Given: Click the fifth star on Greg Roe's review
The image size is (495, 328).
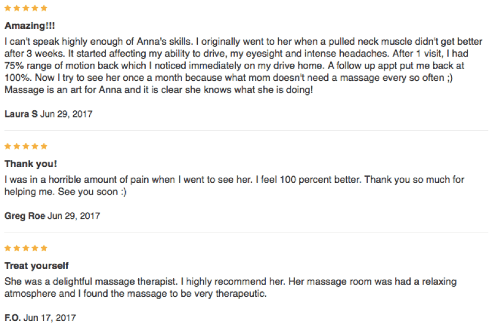Looking at the screenshot, I should click(x=45, y=146).
